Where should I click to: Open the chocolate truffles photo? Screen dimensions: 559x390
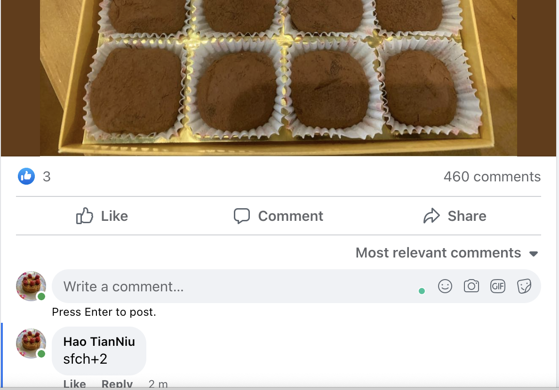click(279, 78)
